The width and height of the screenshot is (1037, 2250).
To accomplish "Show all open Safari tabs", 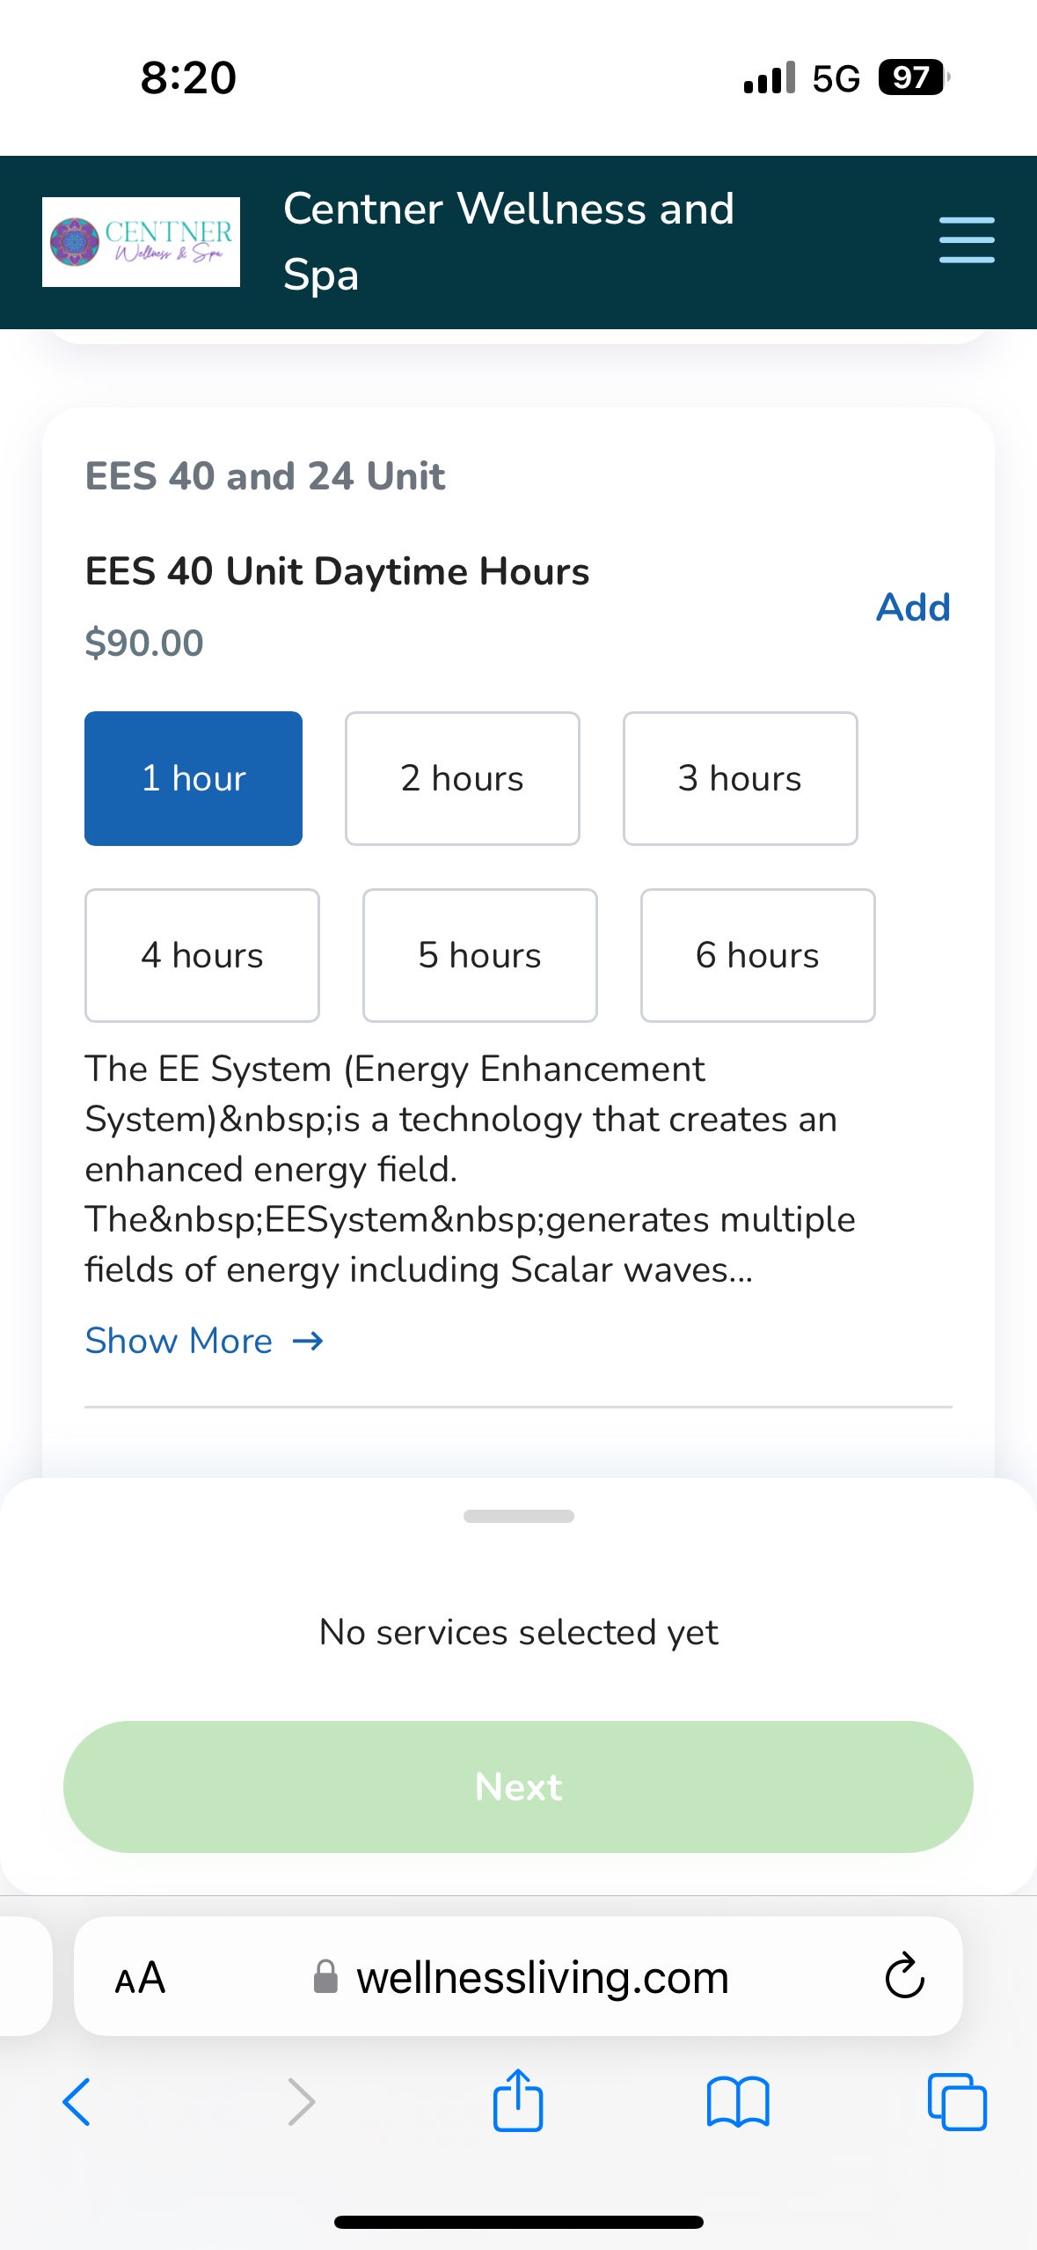I will coord(957,2102).
